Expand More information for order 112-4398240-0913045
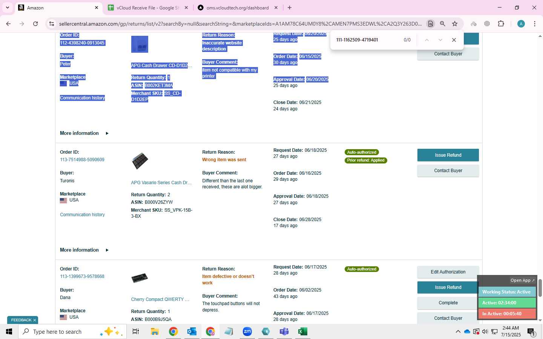The image size is (543, 339). [84, 133]
